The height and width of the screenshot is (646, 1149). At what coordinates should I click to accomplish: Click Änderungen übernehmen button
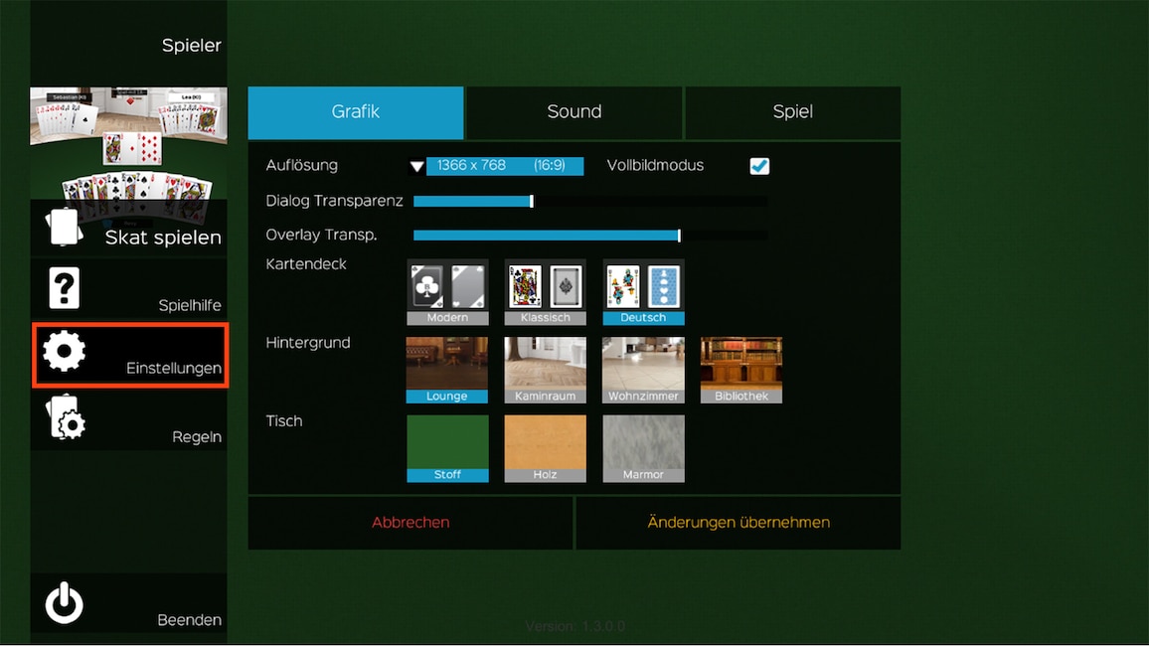[739, 523]
